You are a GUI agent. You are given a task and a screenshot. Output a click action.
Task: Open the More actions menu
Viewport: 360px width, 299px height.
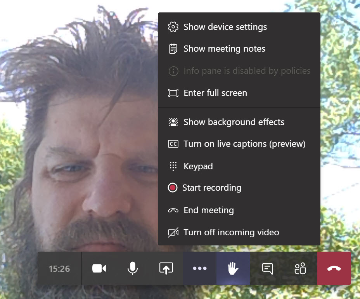point(199,268)
